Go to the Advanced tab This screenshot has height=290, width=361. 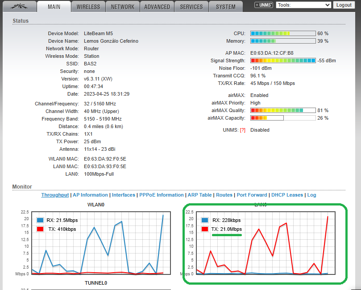(157, 7)
